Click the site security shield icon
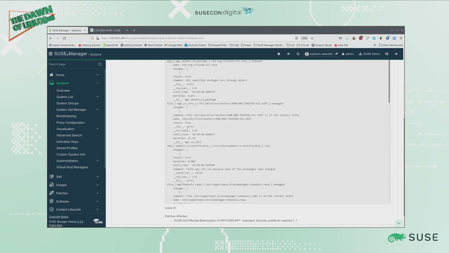The image size is (449, 253). tap(93, 38)
